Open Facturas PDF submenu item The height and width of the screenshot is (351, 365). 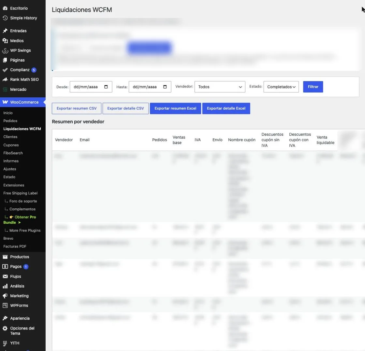pyautogui.click(x=15, y=246)
